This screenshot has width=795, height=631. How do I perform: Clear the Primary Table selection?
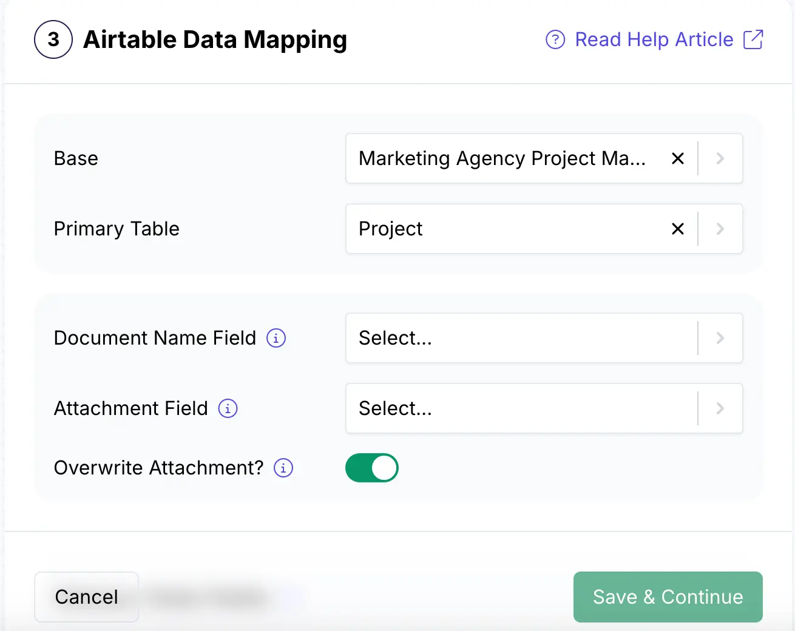click(678, 229)
